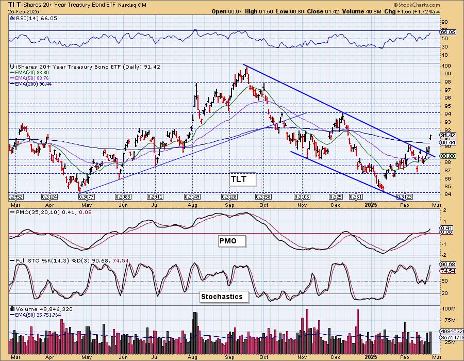Click the Chg +1.55 (+1.72%) text
The image size is (464, 361).
pos(410,11)
